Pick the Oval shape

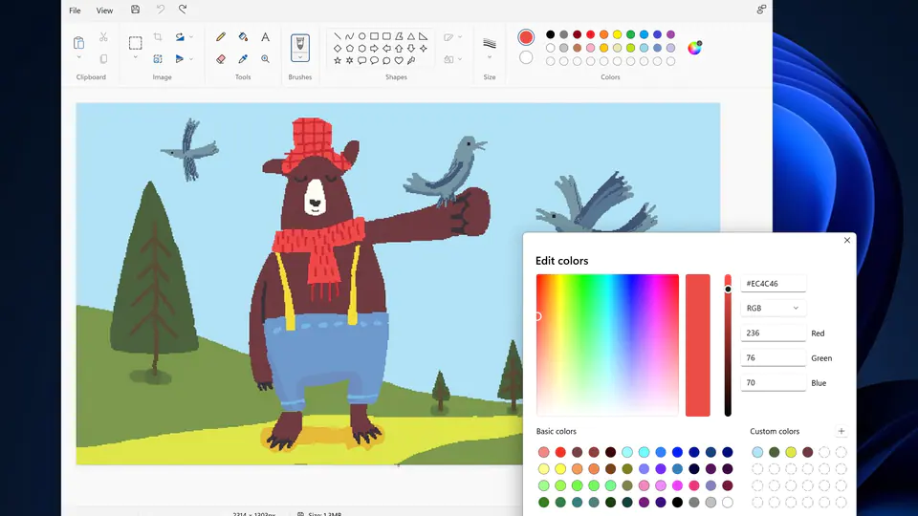361,36
